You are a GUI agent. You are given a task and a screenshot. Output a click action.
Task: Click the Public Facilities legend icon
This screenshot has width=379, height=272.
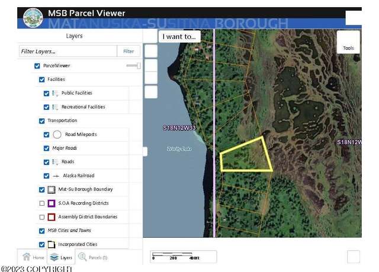55,93
